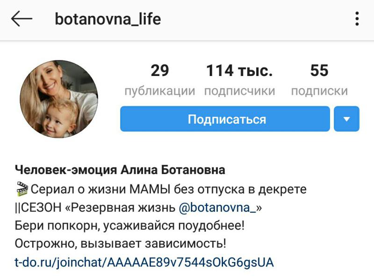Click the bio line Бери попкорн
This screenshot has height=278, width=374.
click(129, 225)
